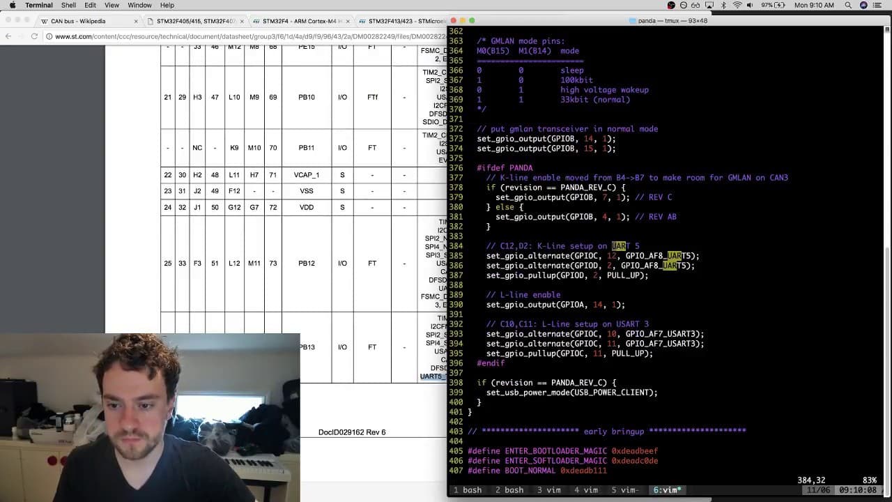Open the Terminal application menu
This screenshot has width=892, height=502.
tap(39, 5)
